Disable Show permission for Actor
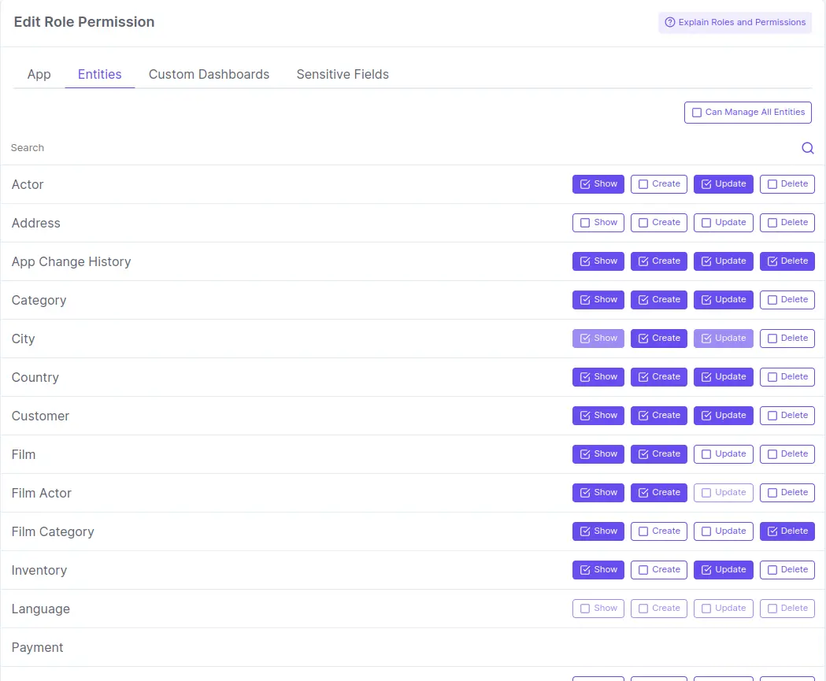Viewport: 826px width, 681px height. [x=598, y=184]
